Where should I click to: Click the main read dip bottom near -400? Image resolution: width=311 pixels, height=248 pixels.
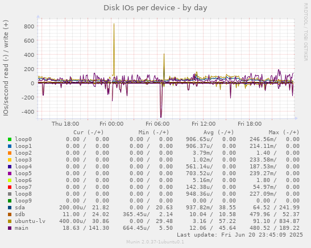[x=161, y=117]
